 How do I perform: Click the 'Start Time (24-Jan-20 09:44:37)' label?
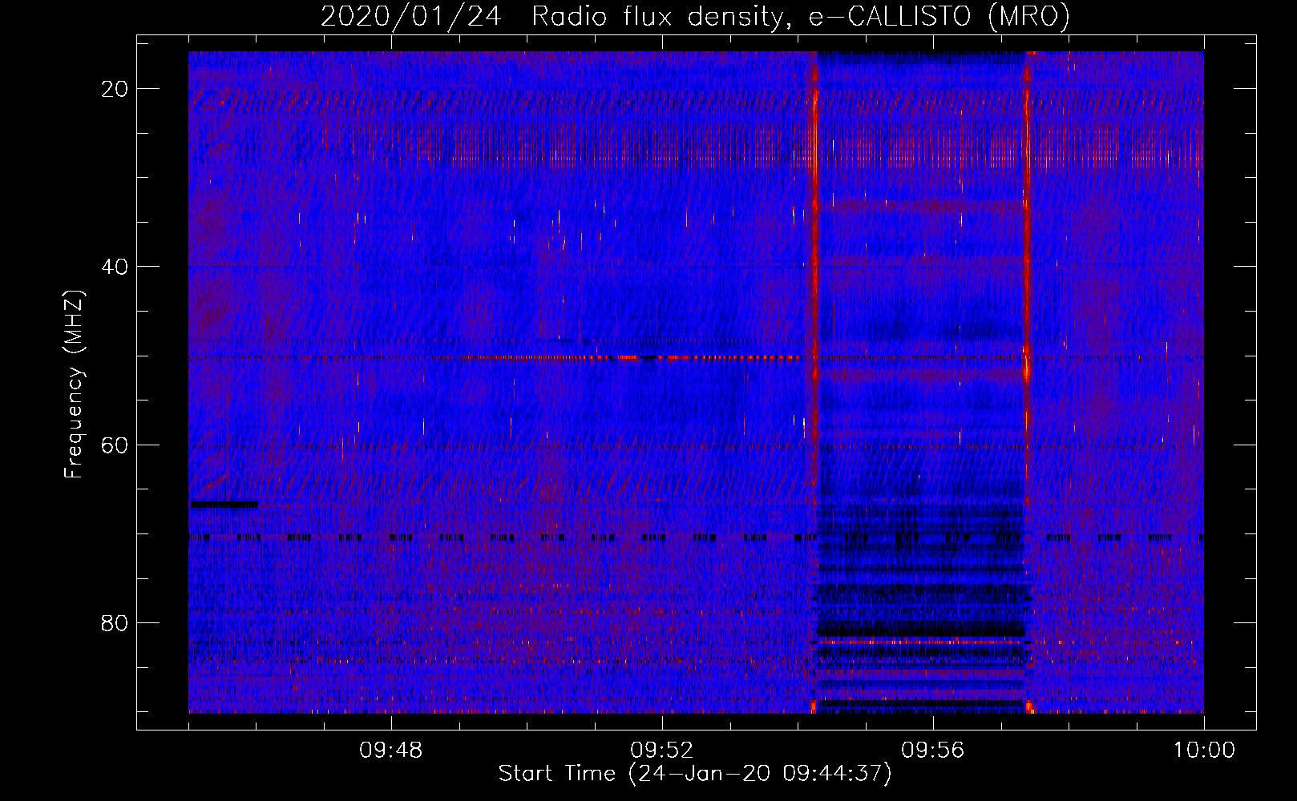point(695,774)
